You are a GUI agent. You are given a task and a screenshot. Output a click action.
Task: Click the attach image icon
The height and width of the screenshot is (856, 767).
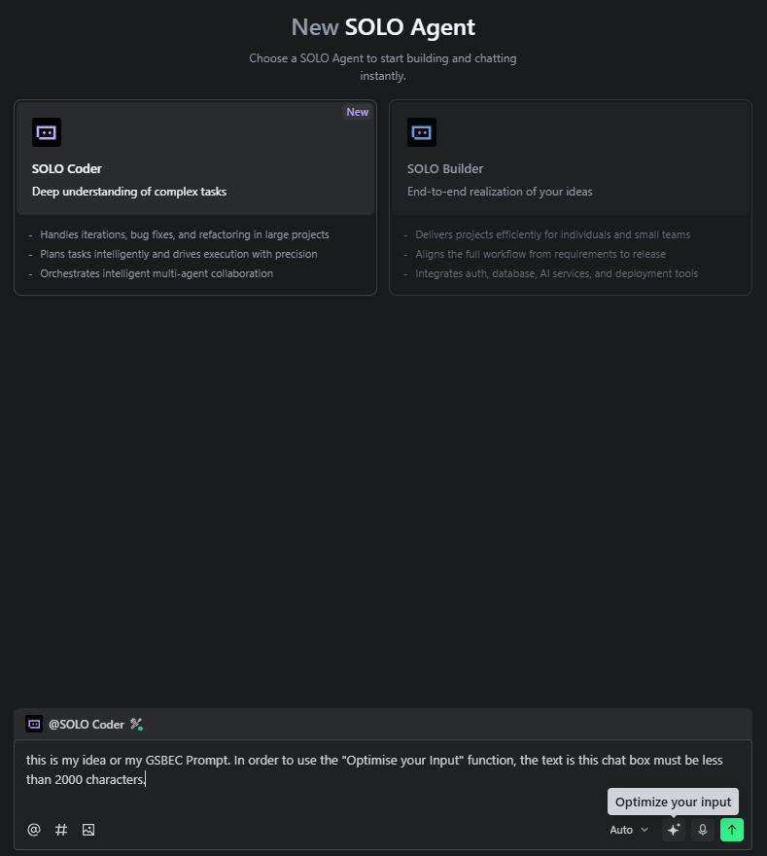click(x=88, y=830)
